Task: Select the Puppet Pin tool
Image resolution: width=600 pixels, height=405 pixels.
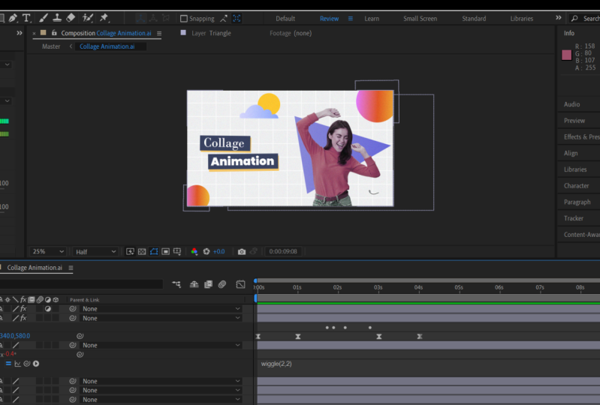Action: 104,18
